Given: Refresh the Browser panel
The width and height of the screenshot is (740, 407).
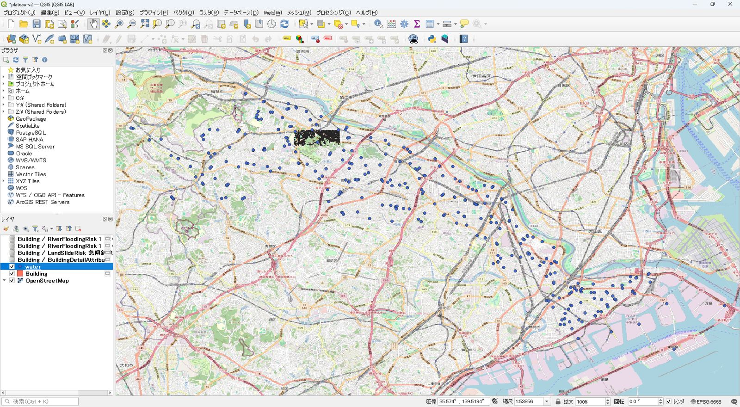Looking at the screenshot, I should [16, 60].
